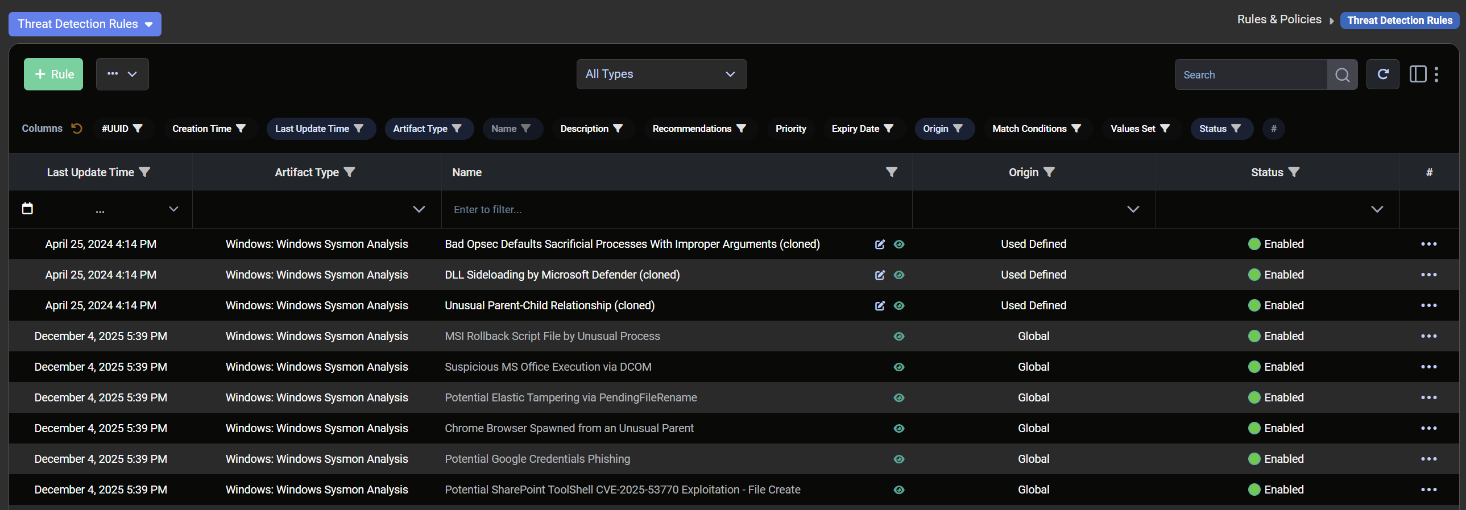View the MSI Rollback Script File rule
Image resolution: width=1466 pixels, height=510 pixels.
click(x=898, y=337)
